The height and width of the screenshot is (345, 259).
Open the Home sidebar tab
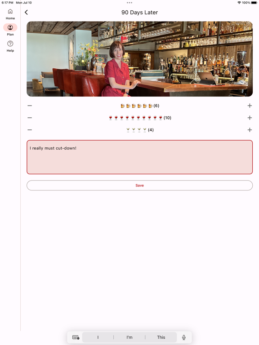pos(10,14)
